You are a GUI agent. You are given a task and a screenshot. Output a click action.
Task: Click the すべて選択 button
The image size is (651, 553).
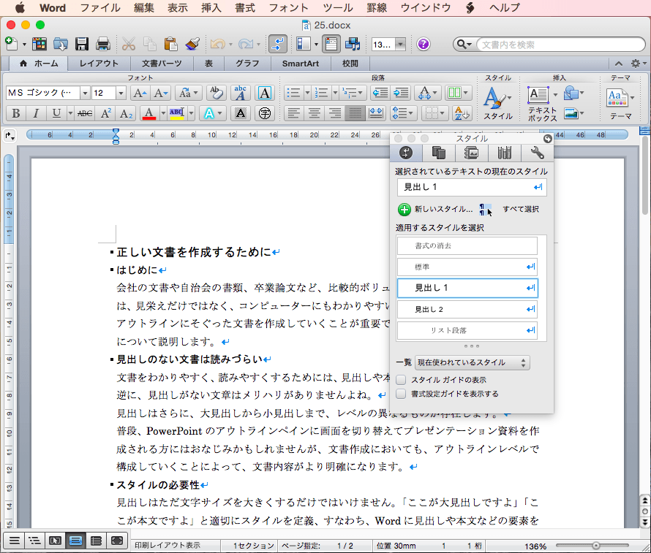[x=520, y=210]
